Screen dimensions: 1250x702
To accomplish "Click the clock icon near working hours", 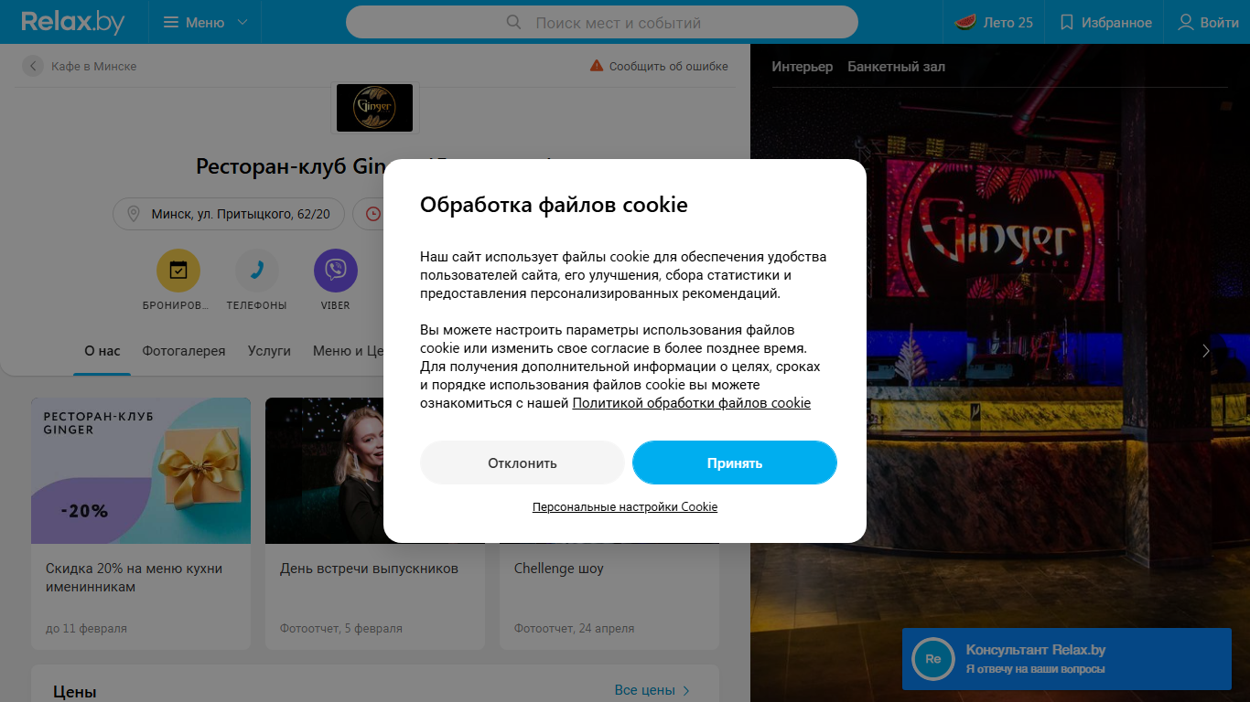I will pos(373,214).
